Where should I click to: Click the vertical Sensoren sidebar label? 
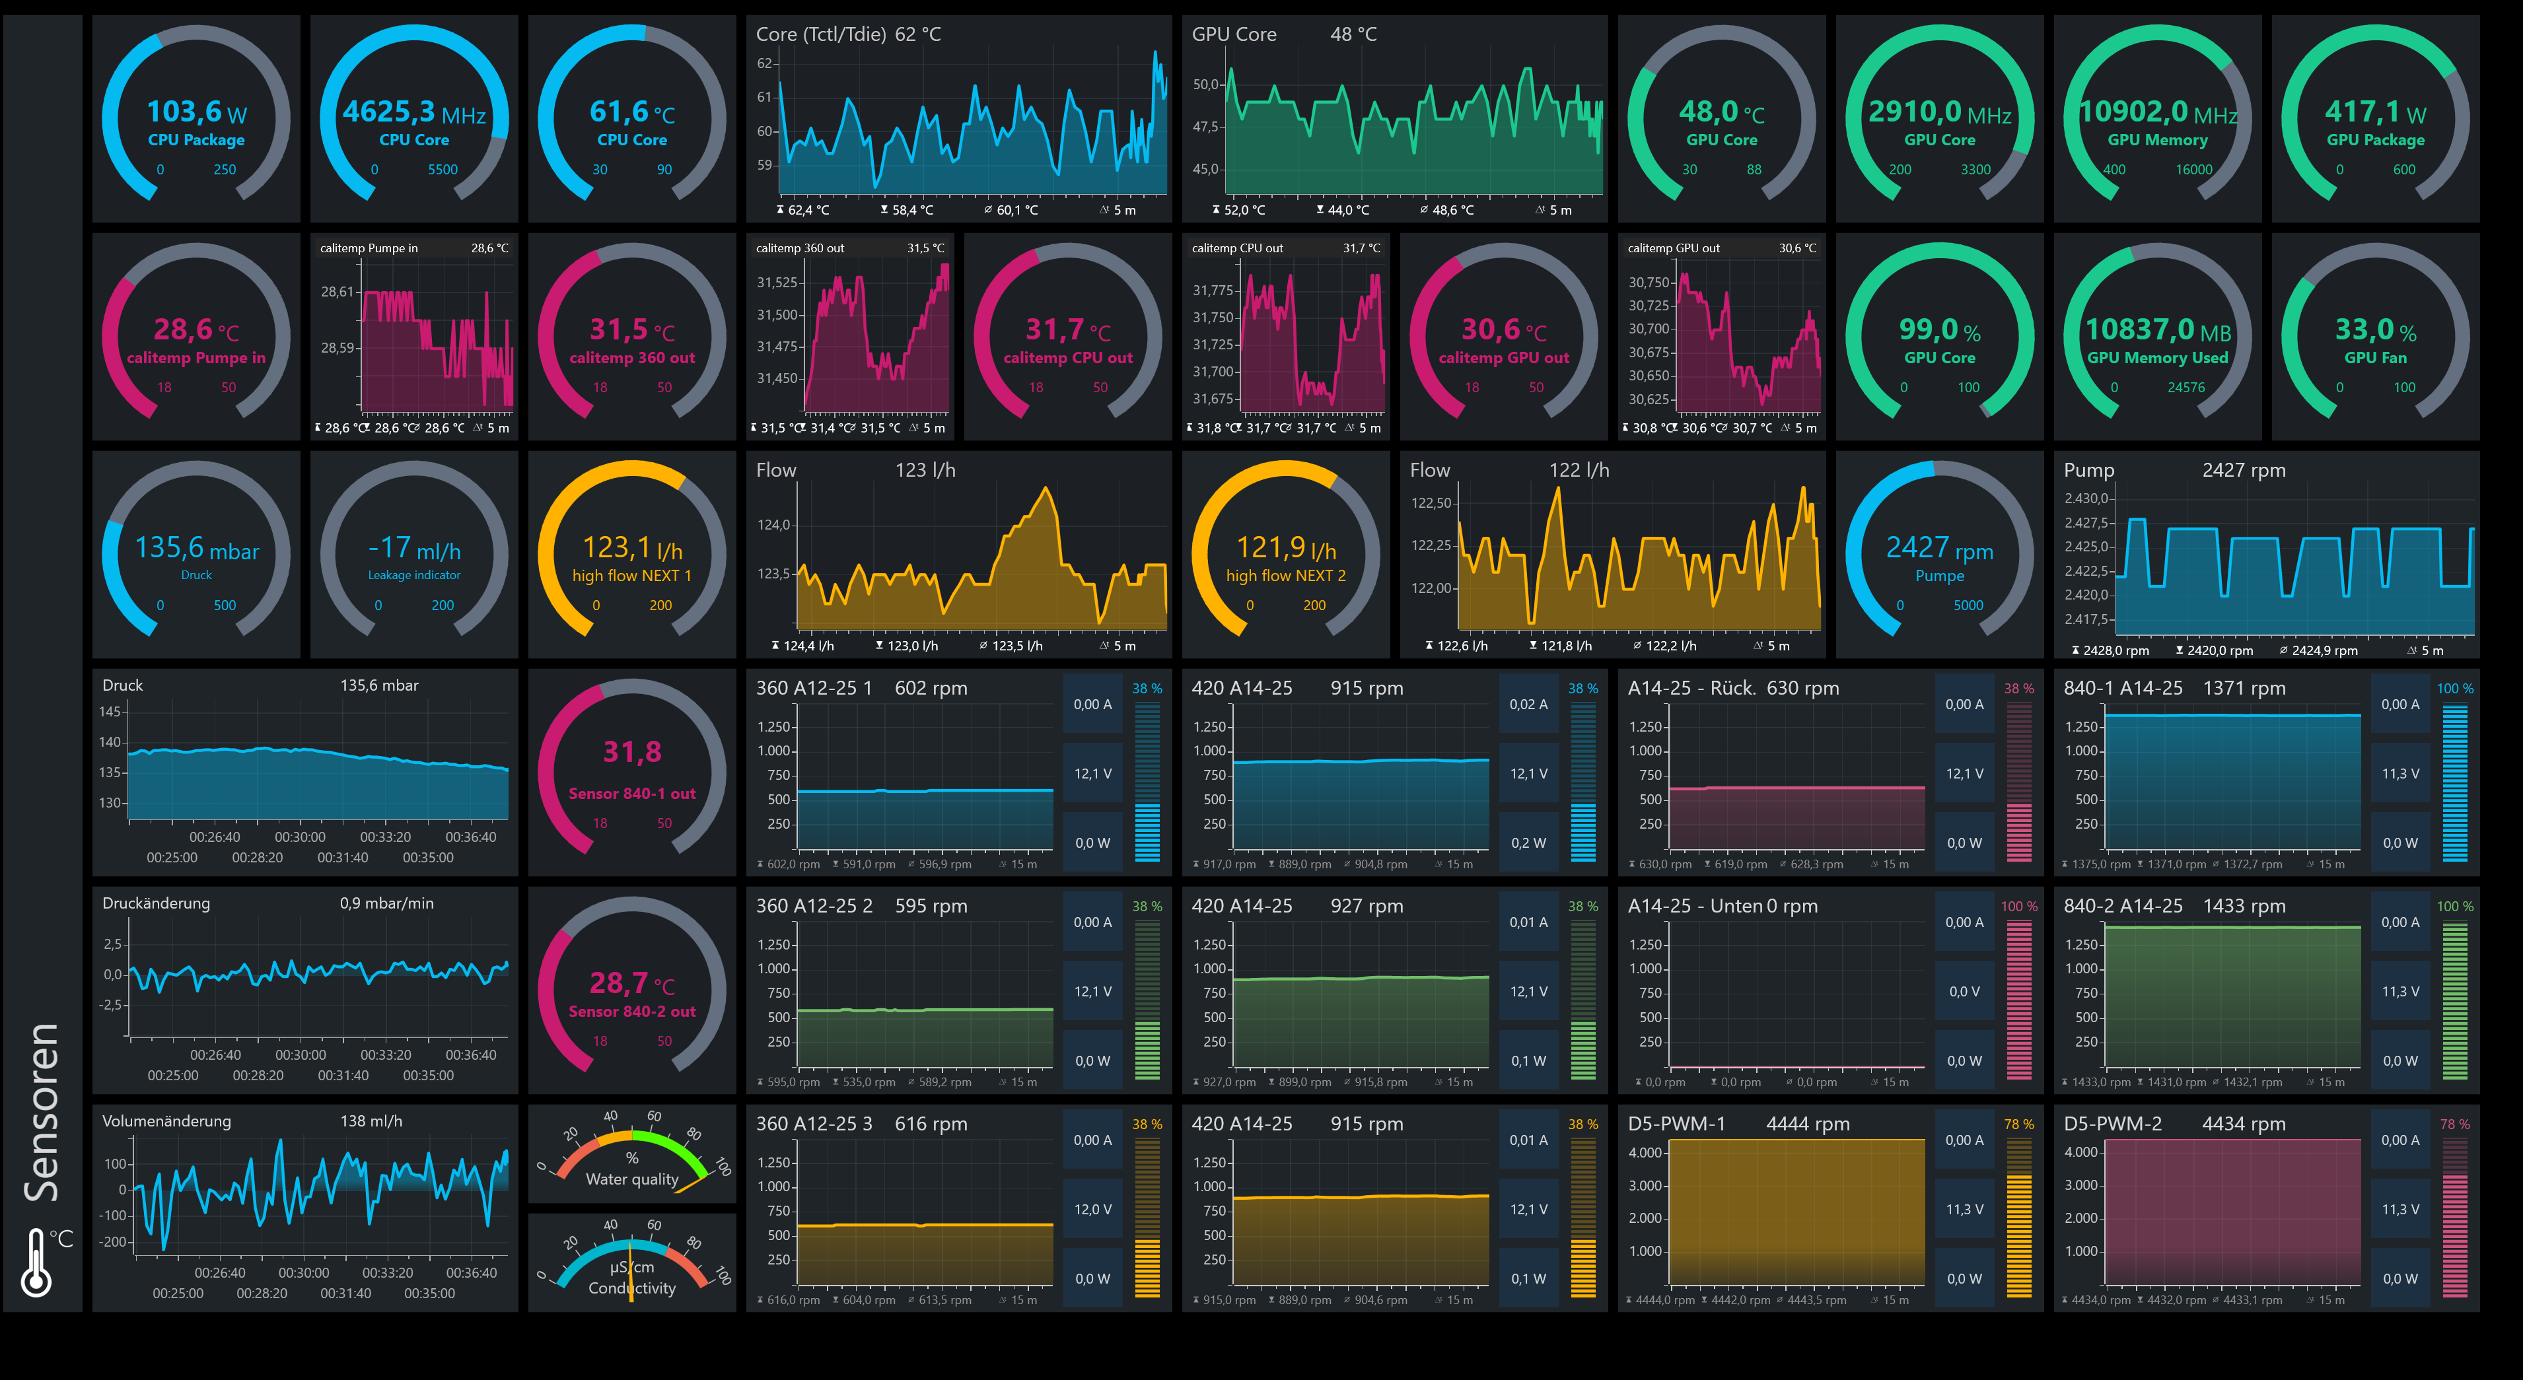(x=42, y=1112)
